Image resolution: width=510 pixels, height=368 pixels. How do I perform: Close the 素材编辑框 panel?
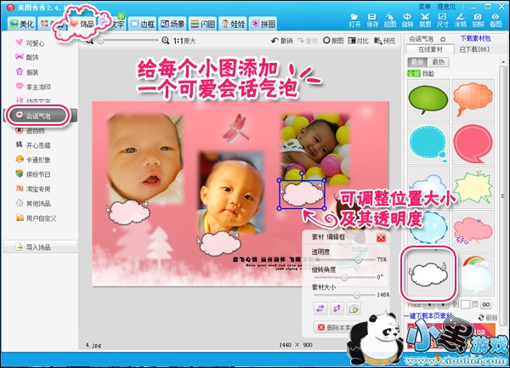pos(381,238)
